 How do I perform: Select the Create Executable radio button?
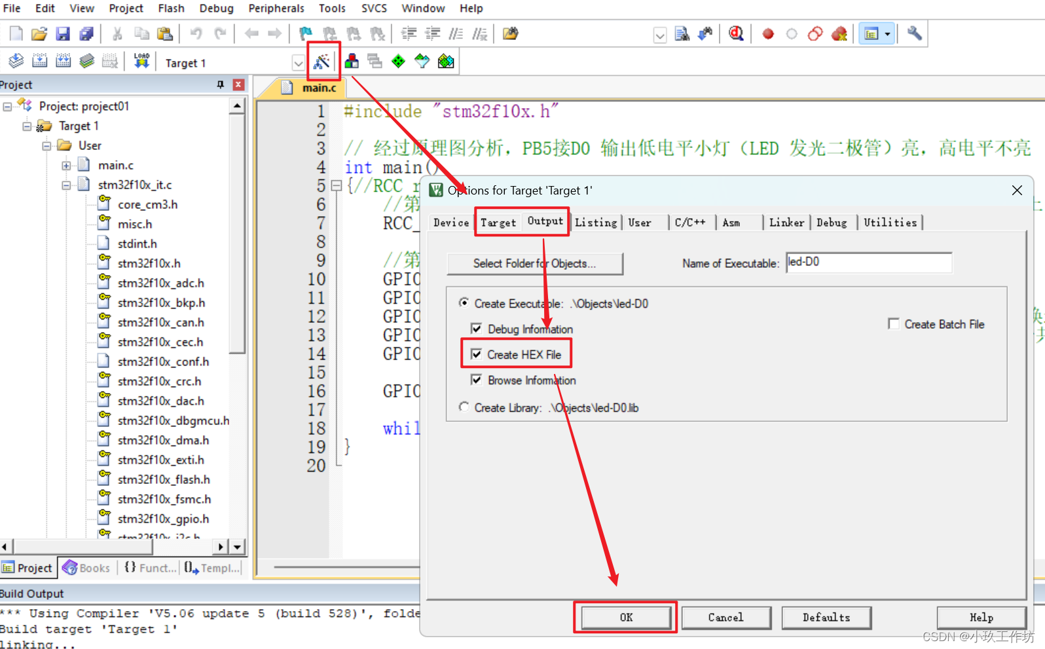tap(464, 303)
